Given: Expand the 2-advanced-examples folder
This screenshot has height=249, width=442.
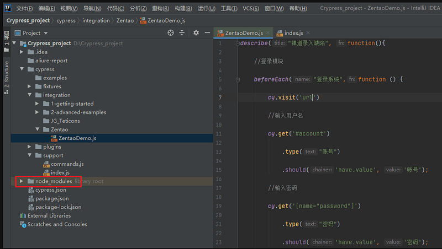Looking at the screenshot, I should coord(37,112).
